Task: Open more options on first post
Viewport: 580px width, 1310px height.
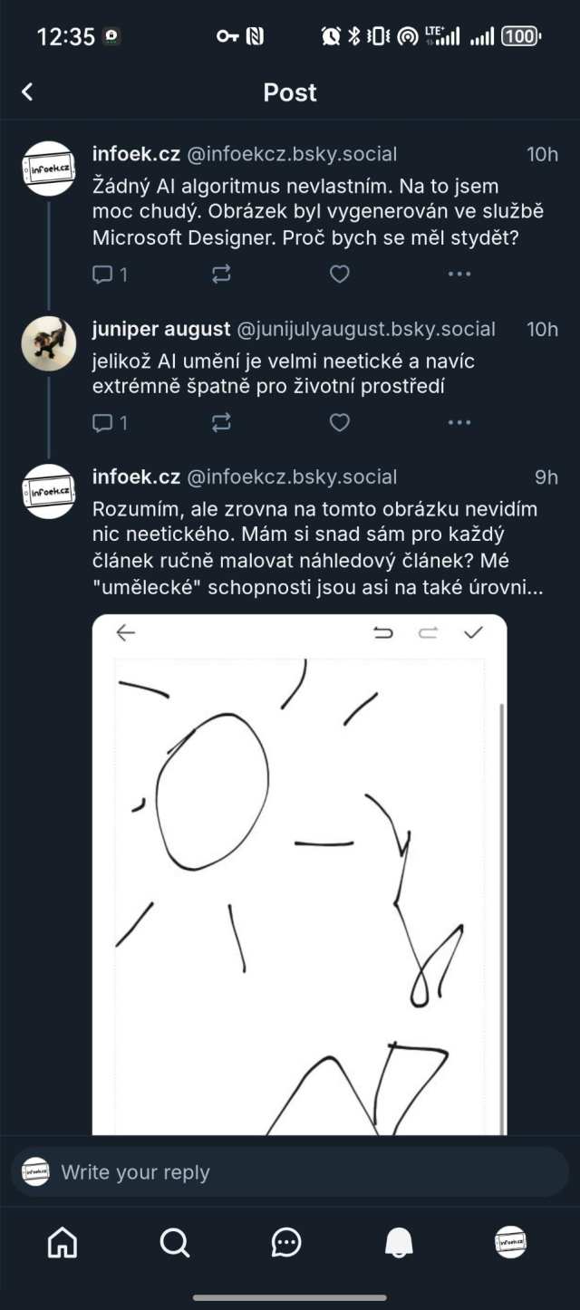Action: (459, 274)
